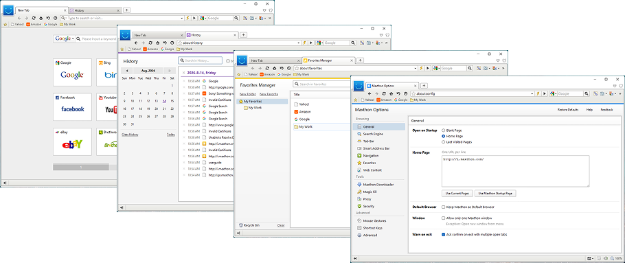Click Use Maxthon Startup Page button

[495, 193]
